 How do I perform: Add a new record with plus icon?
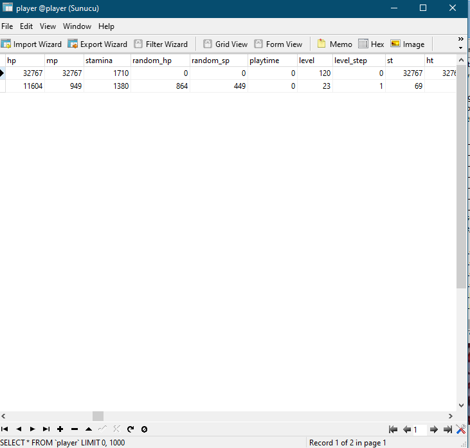click(60, 429)
